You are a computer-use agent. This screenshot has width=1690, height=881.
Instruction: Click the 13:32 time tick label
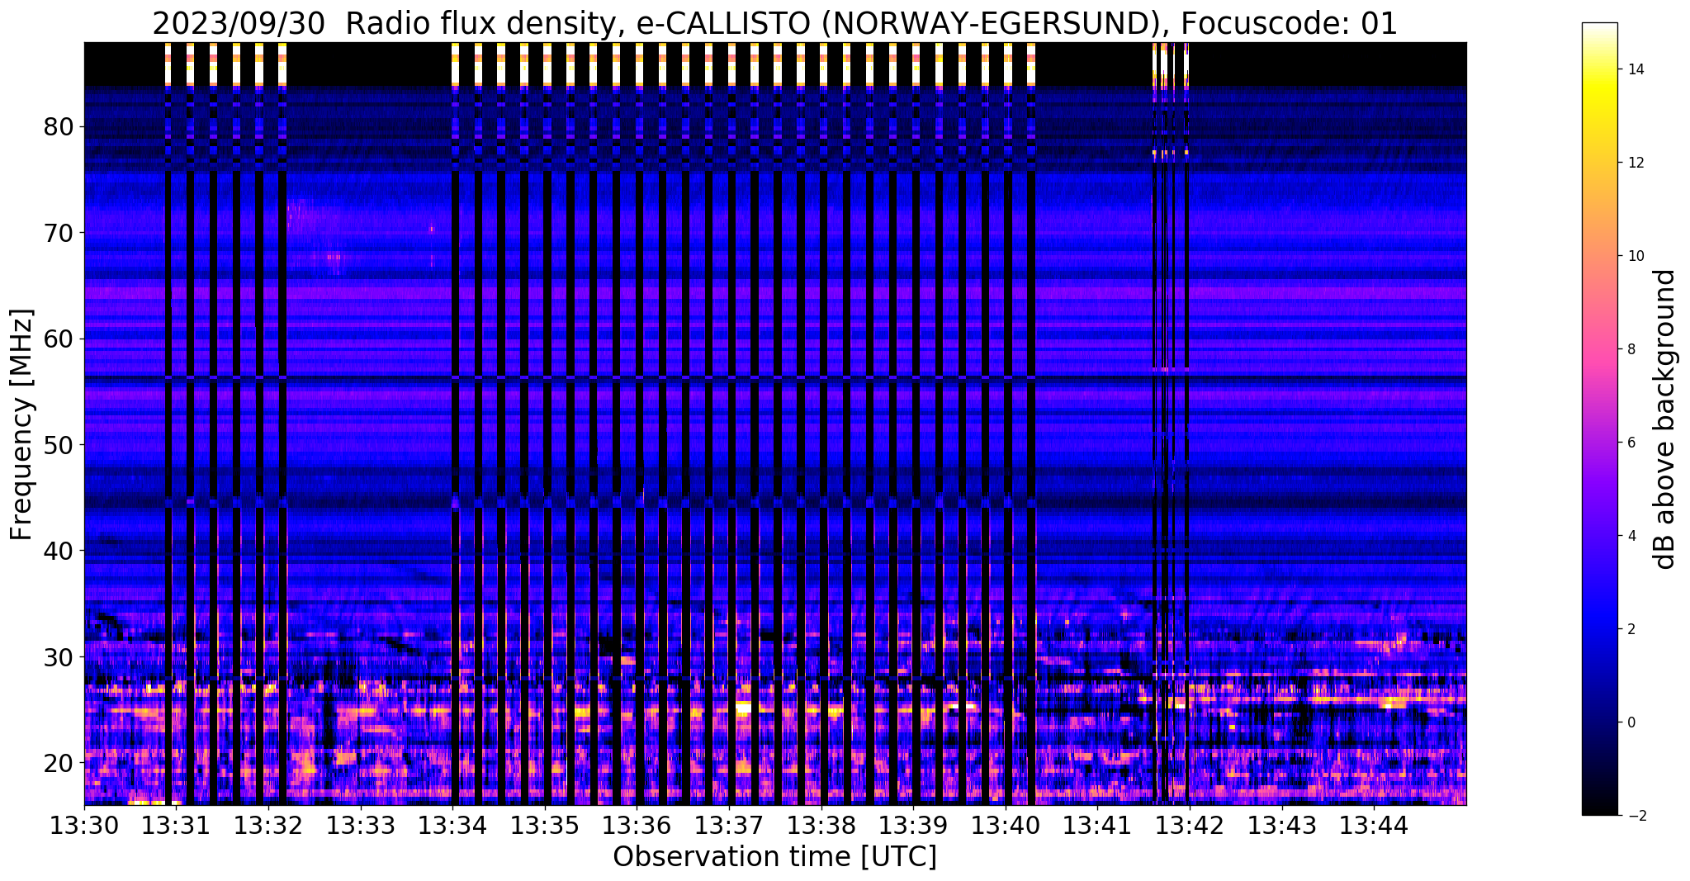(268, 826)
